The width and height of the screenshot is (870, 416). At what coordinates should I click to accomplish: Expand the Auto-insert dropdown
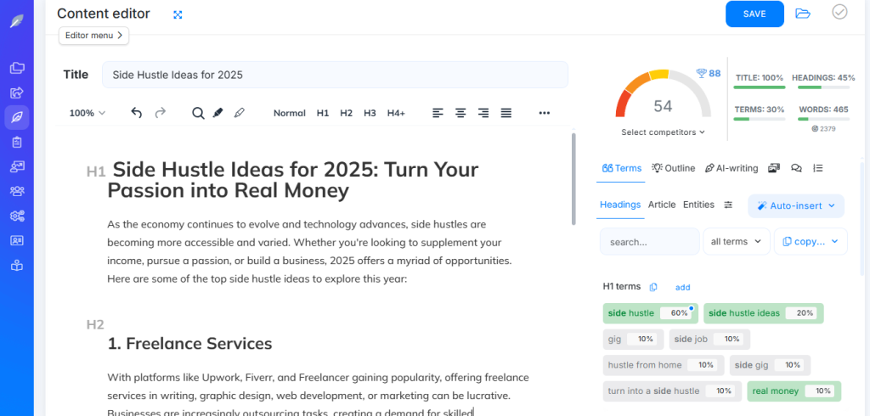point(796,205)
